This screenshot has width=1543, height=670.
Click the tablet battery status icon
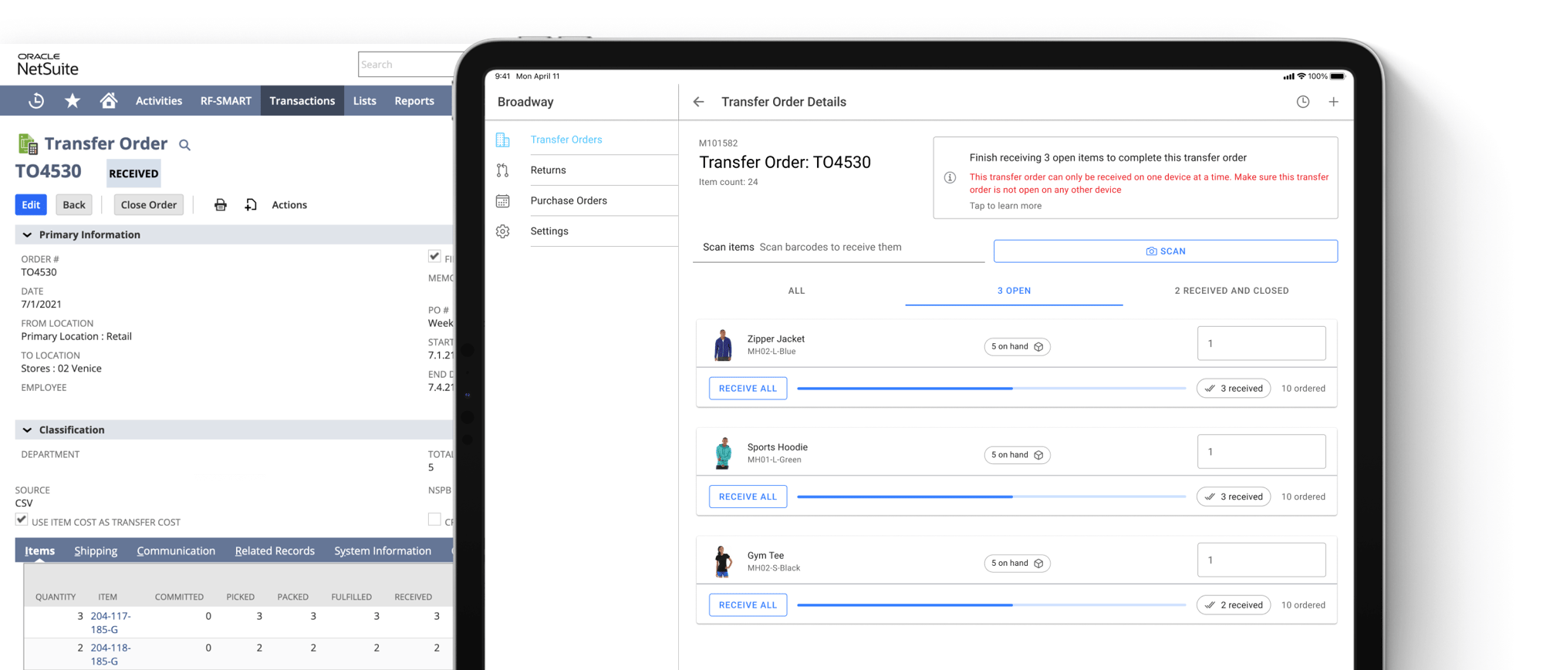point(1338,76)
